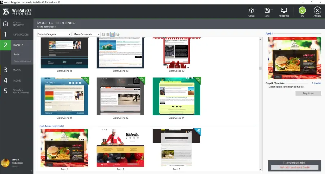This screenshot has width=325, height=174.
Task: Select the Scelta sub-item
Action: point(17,54)
